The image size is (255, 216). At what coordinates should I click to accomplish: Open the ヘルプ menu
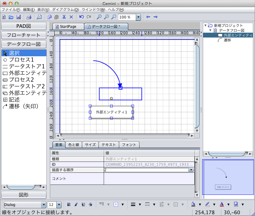116,10
